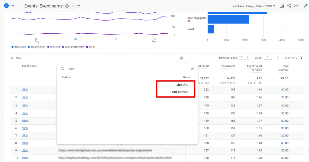Click the scroll bar in bar chart
The height and width of the screenshot is (162, 309).
[x=211, y=29]
